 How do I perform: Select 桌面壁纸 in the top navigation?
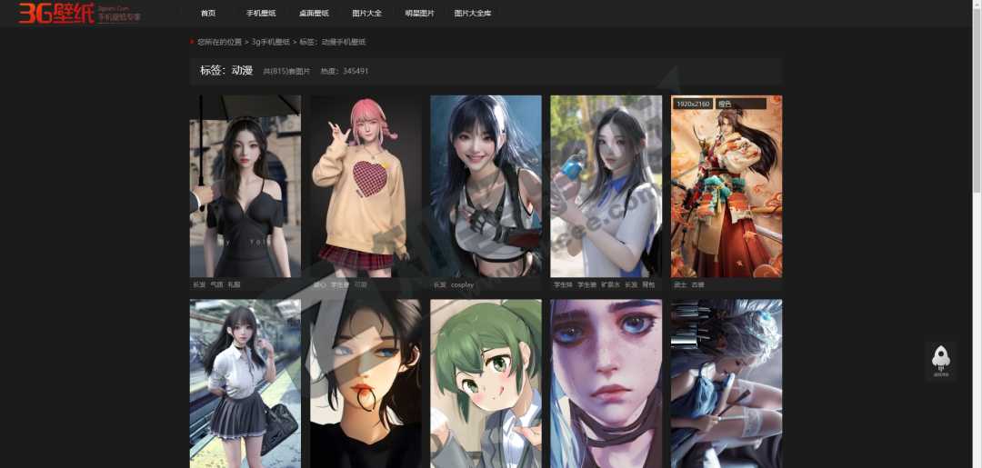point(314,14)
